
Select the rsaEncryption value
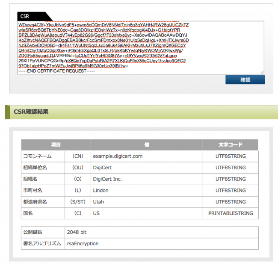pos(83,244)
